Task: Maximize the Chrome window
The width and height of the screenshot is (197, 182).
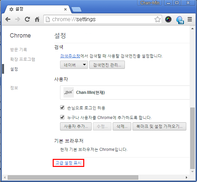Action: click(x=177, y=3)
